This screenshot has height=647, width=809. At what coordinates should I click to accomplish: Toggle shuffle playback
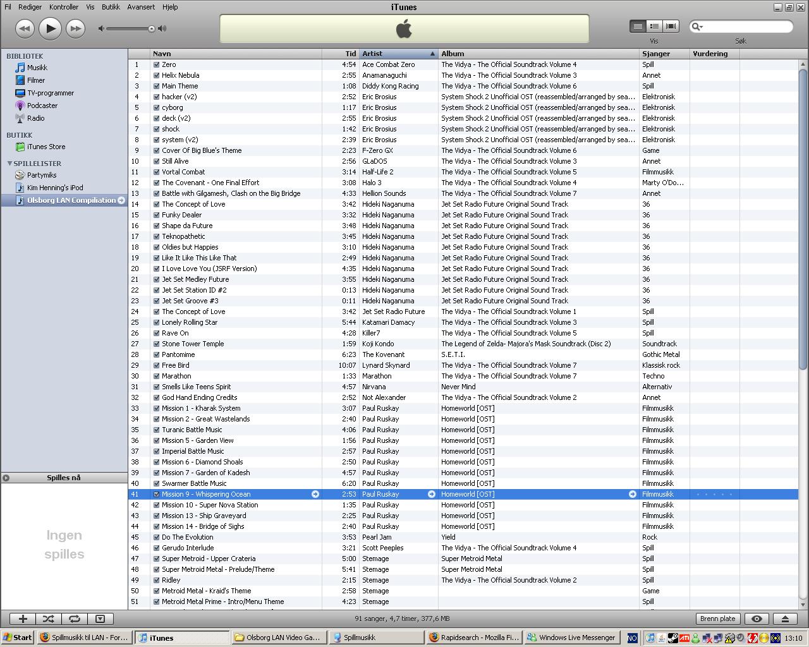tap(49, 619)
